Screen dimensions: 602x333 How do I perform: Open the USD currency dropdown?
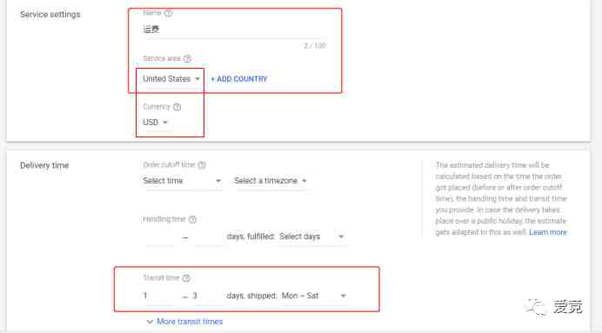pos(156,123)
